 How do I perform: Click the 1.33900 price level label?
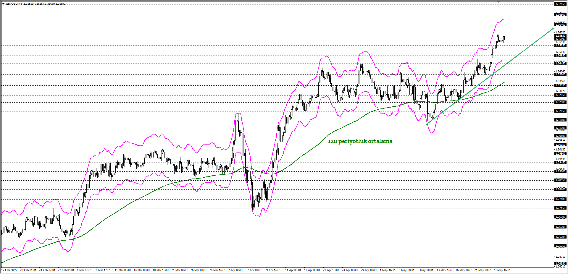pyautogui.click(x=560, y=74)
